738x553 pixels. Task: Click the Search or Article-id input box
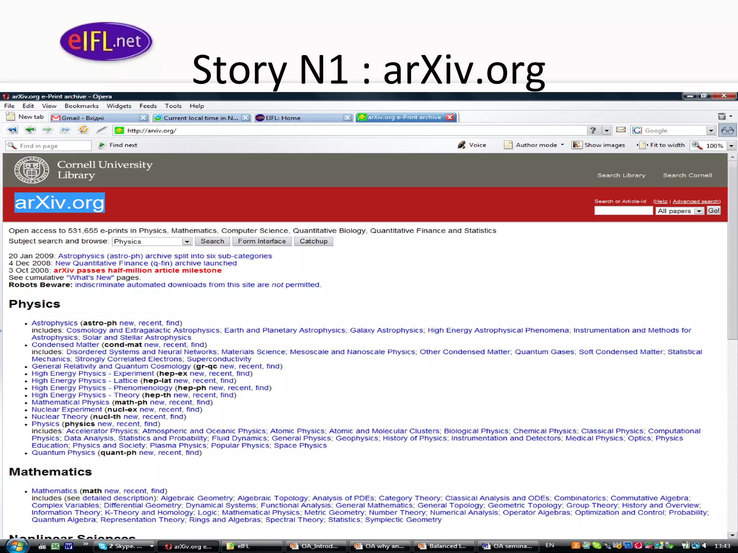(x=623, y=211)
